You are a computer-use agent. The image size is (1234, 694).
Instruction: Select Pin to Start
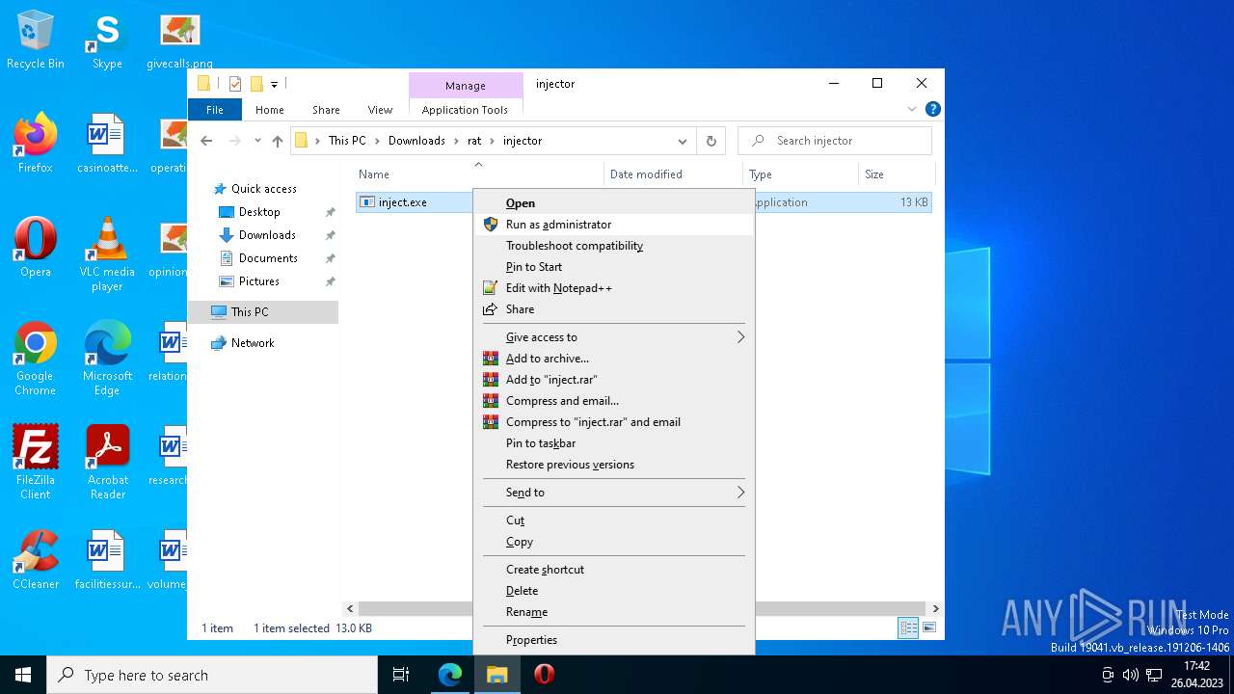[613, 267]
